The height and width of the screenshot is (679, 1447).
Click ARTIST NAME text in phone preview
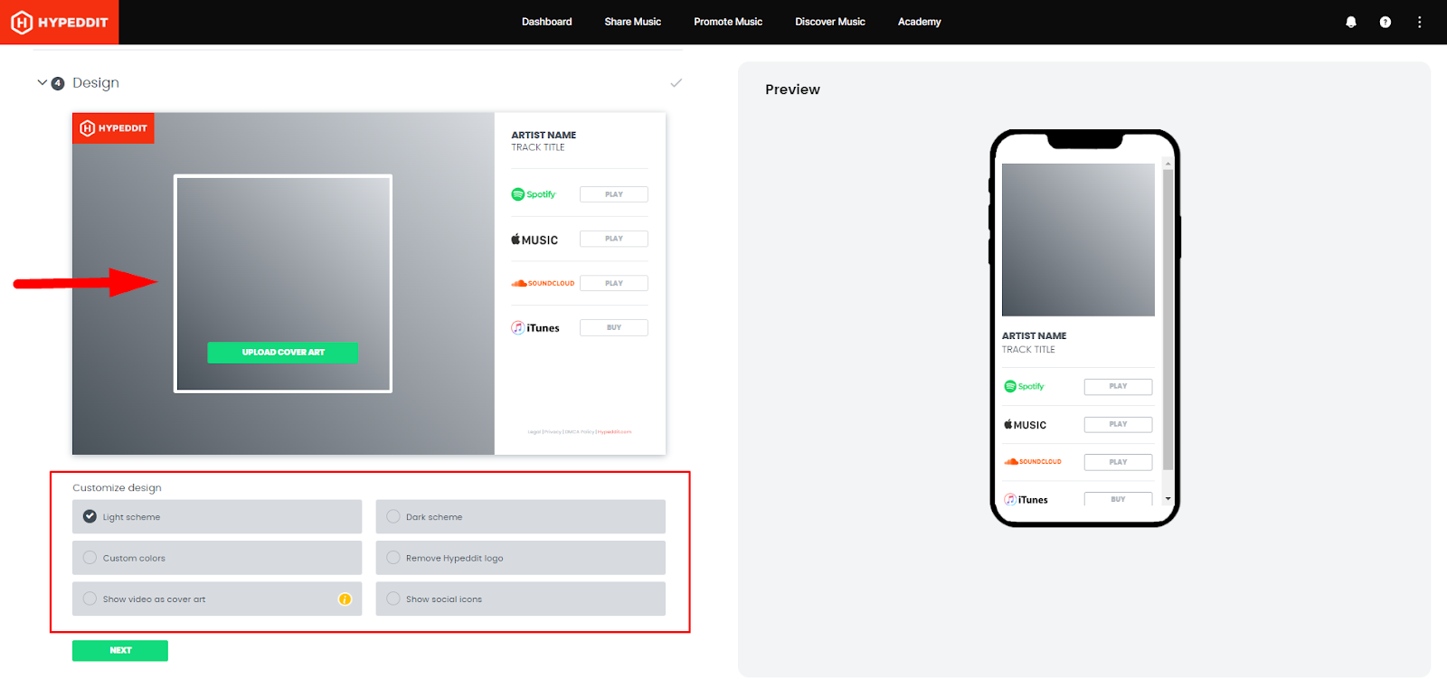tap(1034, 336)
